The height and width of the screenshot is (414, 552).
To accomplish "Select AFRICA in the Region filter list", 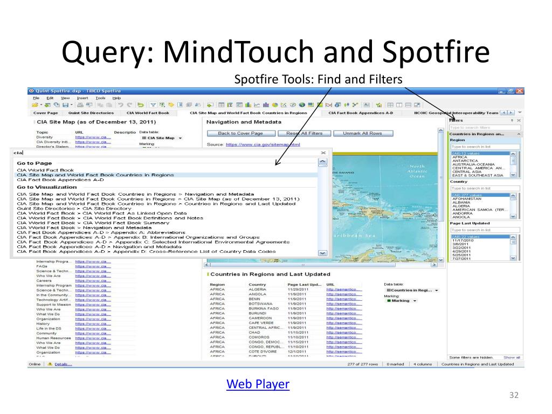I will [460, 157].
